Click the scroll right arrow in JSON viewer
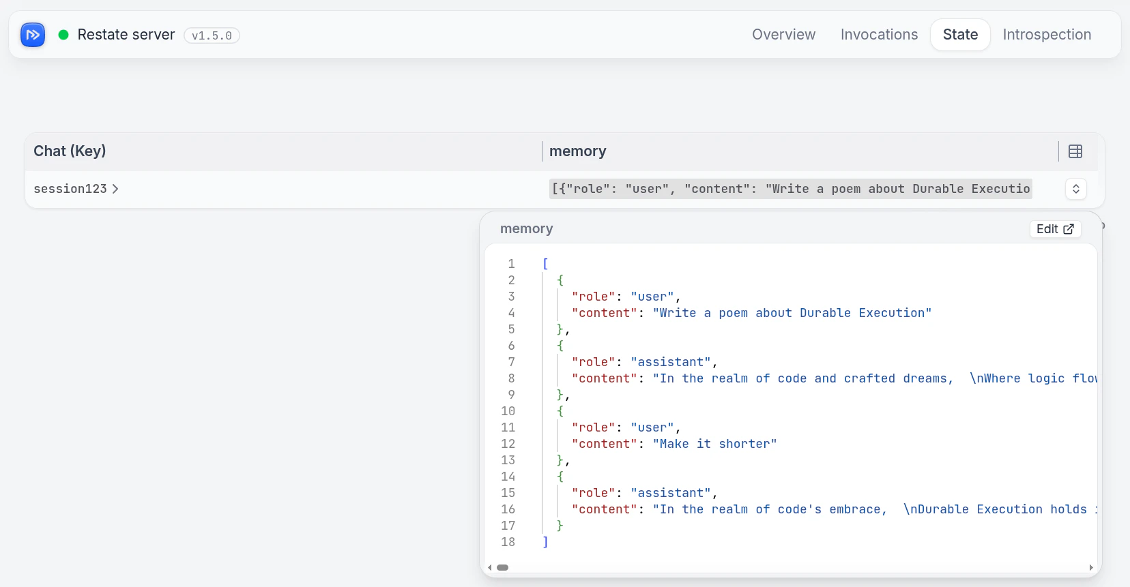 point(1091,567)
